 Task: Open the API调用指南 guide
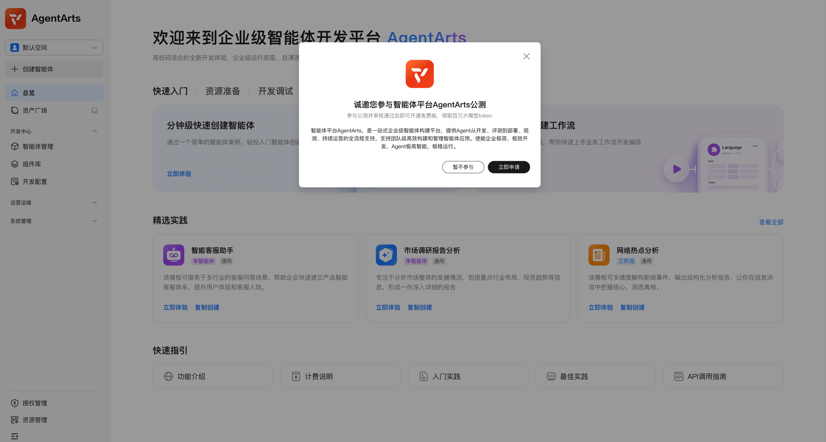tap(723, 377)
